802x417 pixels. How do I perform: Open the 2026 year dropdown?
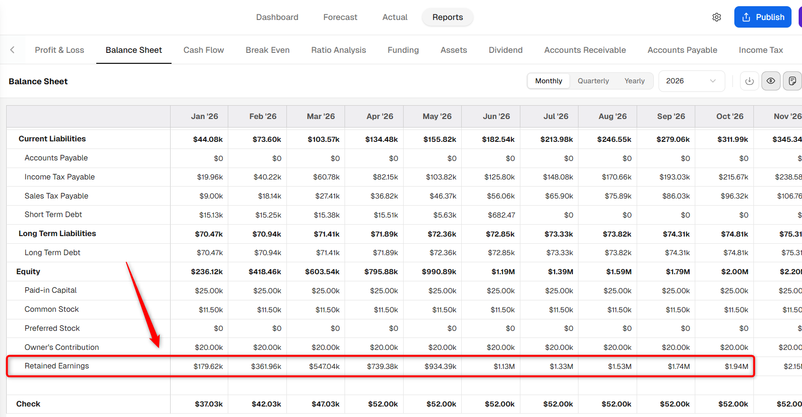coord(691,81)
